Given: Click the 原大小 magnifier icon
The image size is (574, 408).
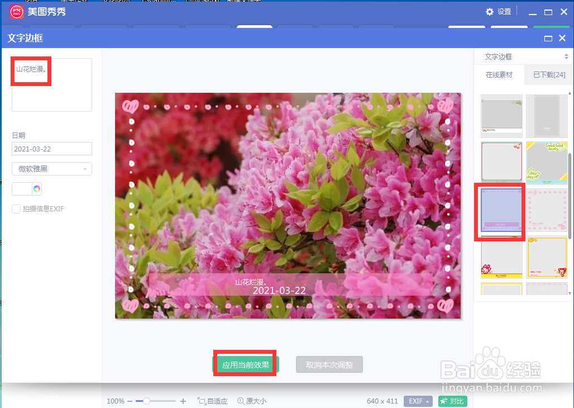Looking at the screenshot, I should point(241,401).
